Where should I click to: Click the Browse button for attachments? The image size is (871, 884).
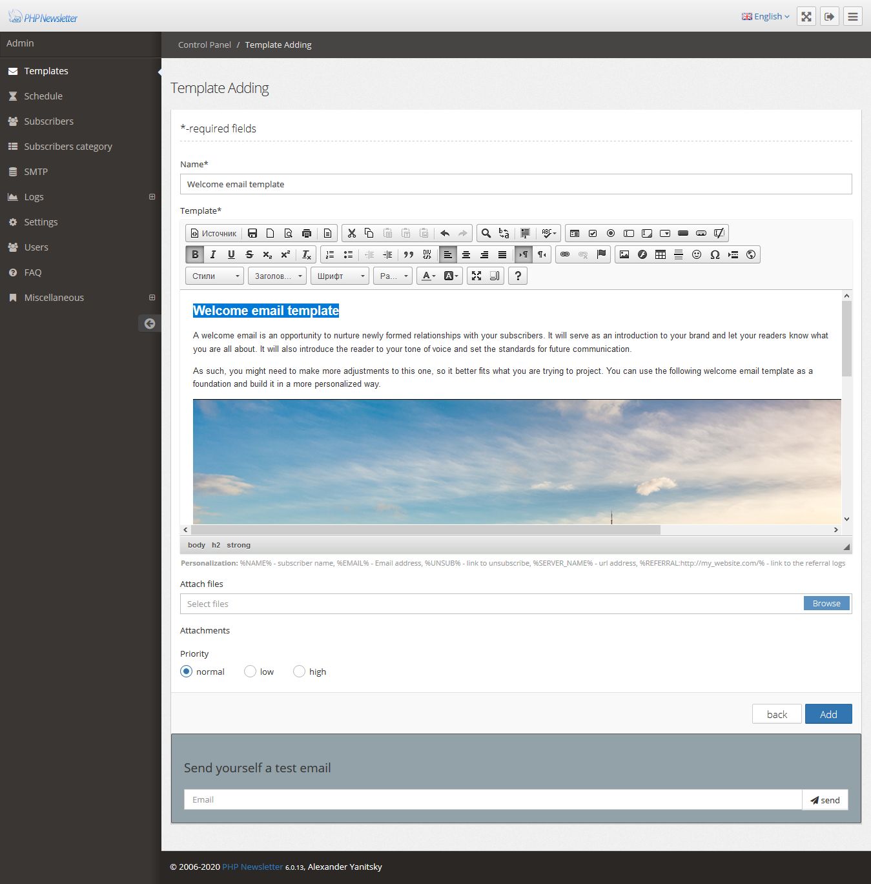[x=826, y=604]
